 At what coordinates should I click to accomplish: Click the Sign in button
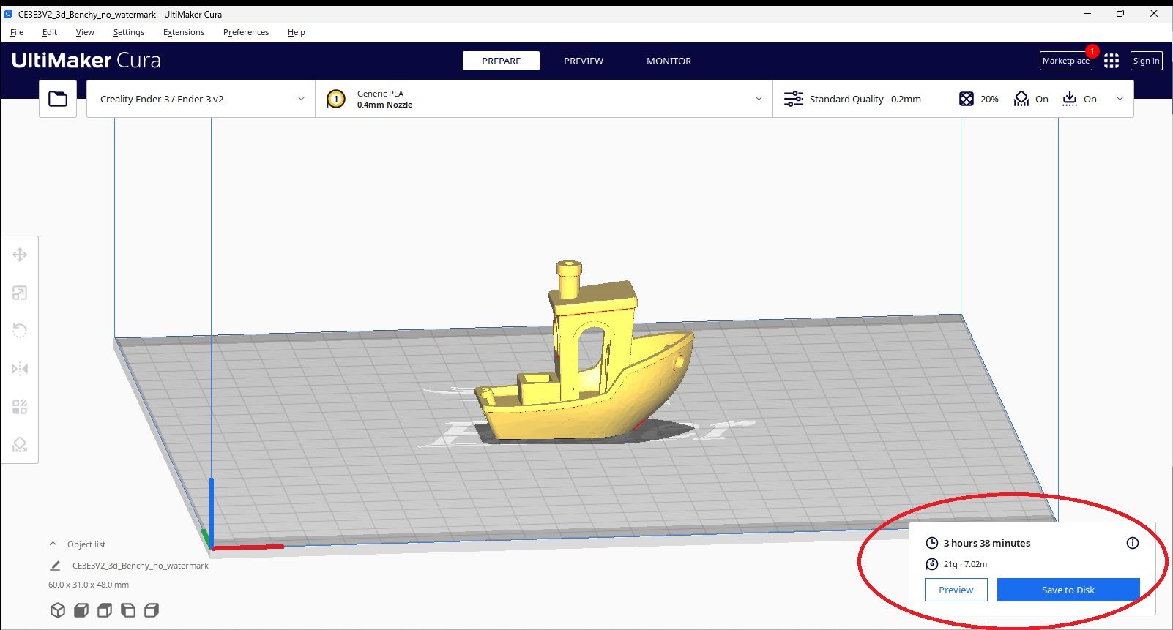tap(1147, 61)
